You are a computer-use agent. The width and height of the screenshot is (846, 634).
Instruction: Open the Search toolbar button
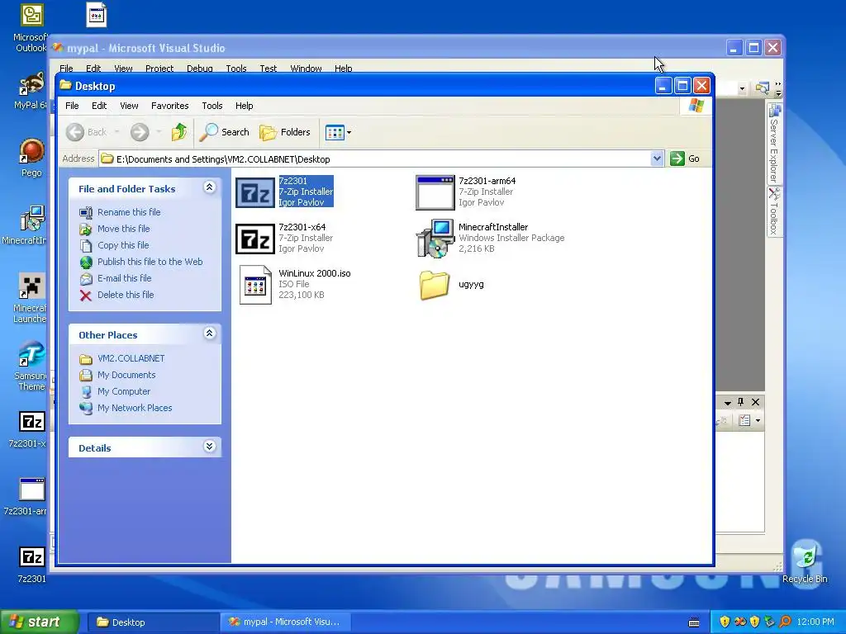coord(225,132)
